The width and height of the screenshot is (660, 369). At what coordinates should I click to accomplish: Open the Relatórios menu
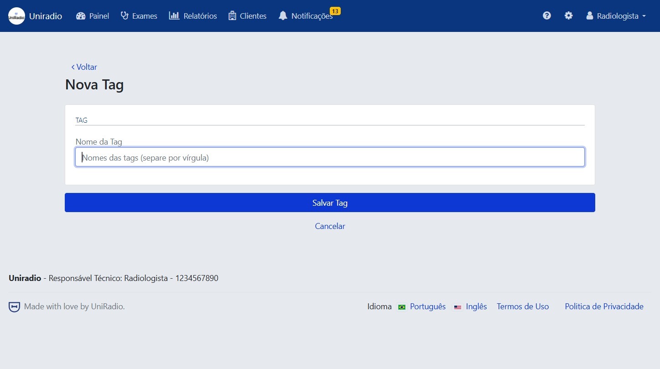click(x=193, y=16)
